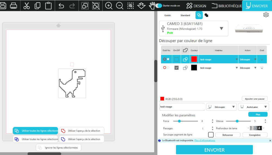Select the pan hand tool
The width and height of the screenshot is (272, 155).
tap(152, 6)
